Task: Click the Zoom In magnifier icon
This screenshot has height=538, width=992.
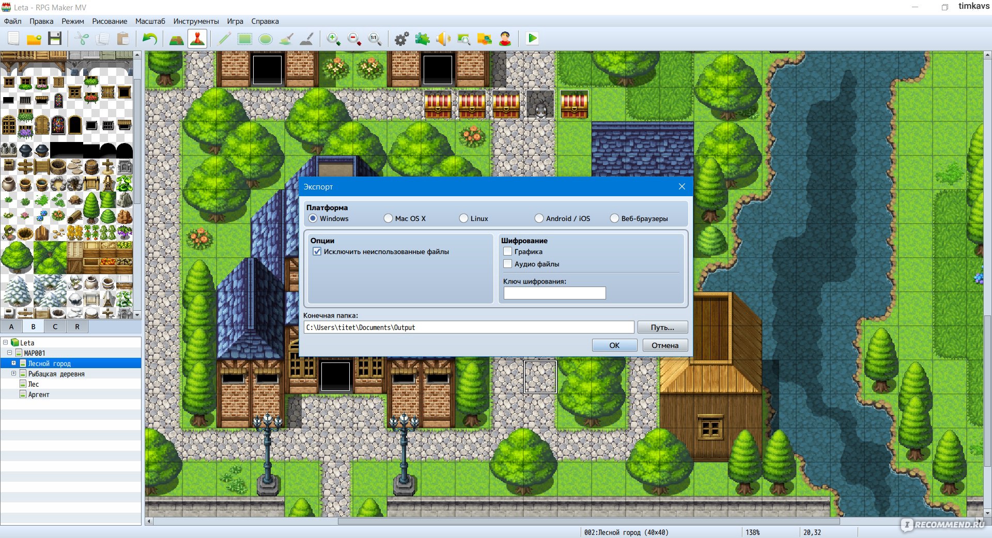Action: (x=334, y=39)
